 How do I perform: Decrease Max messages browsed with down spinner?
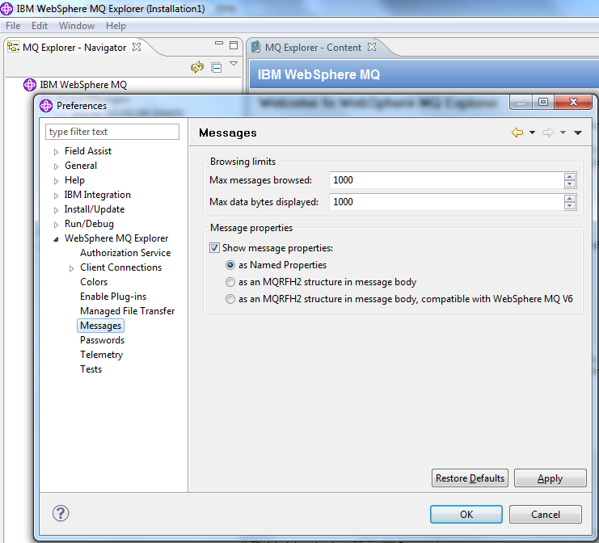[x=570, y=183]
